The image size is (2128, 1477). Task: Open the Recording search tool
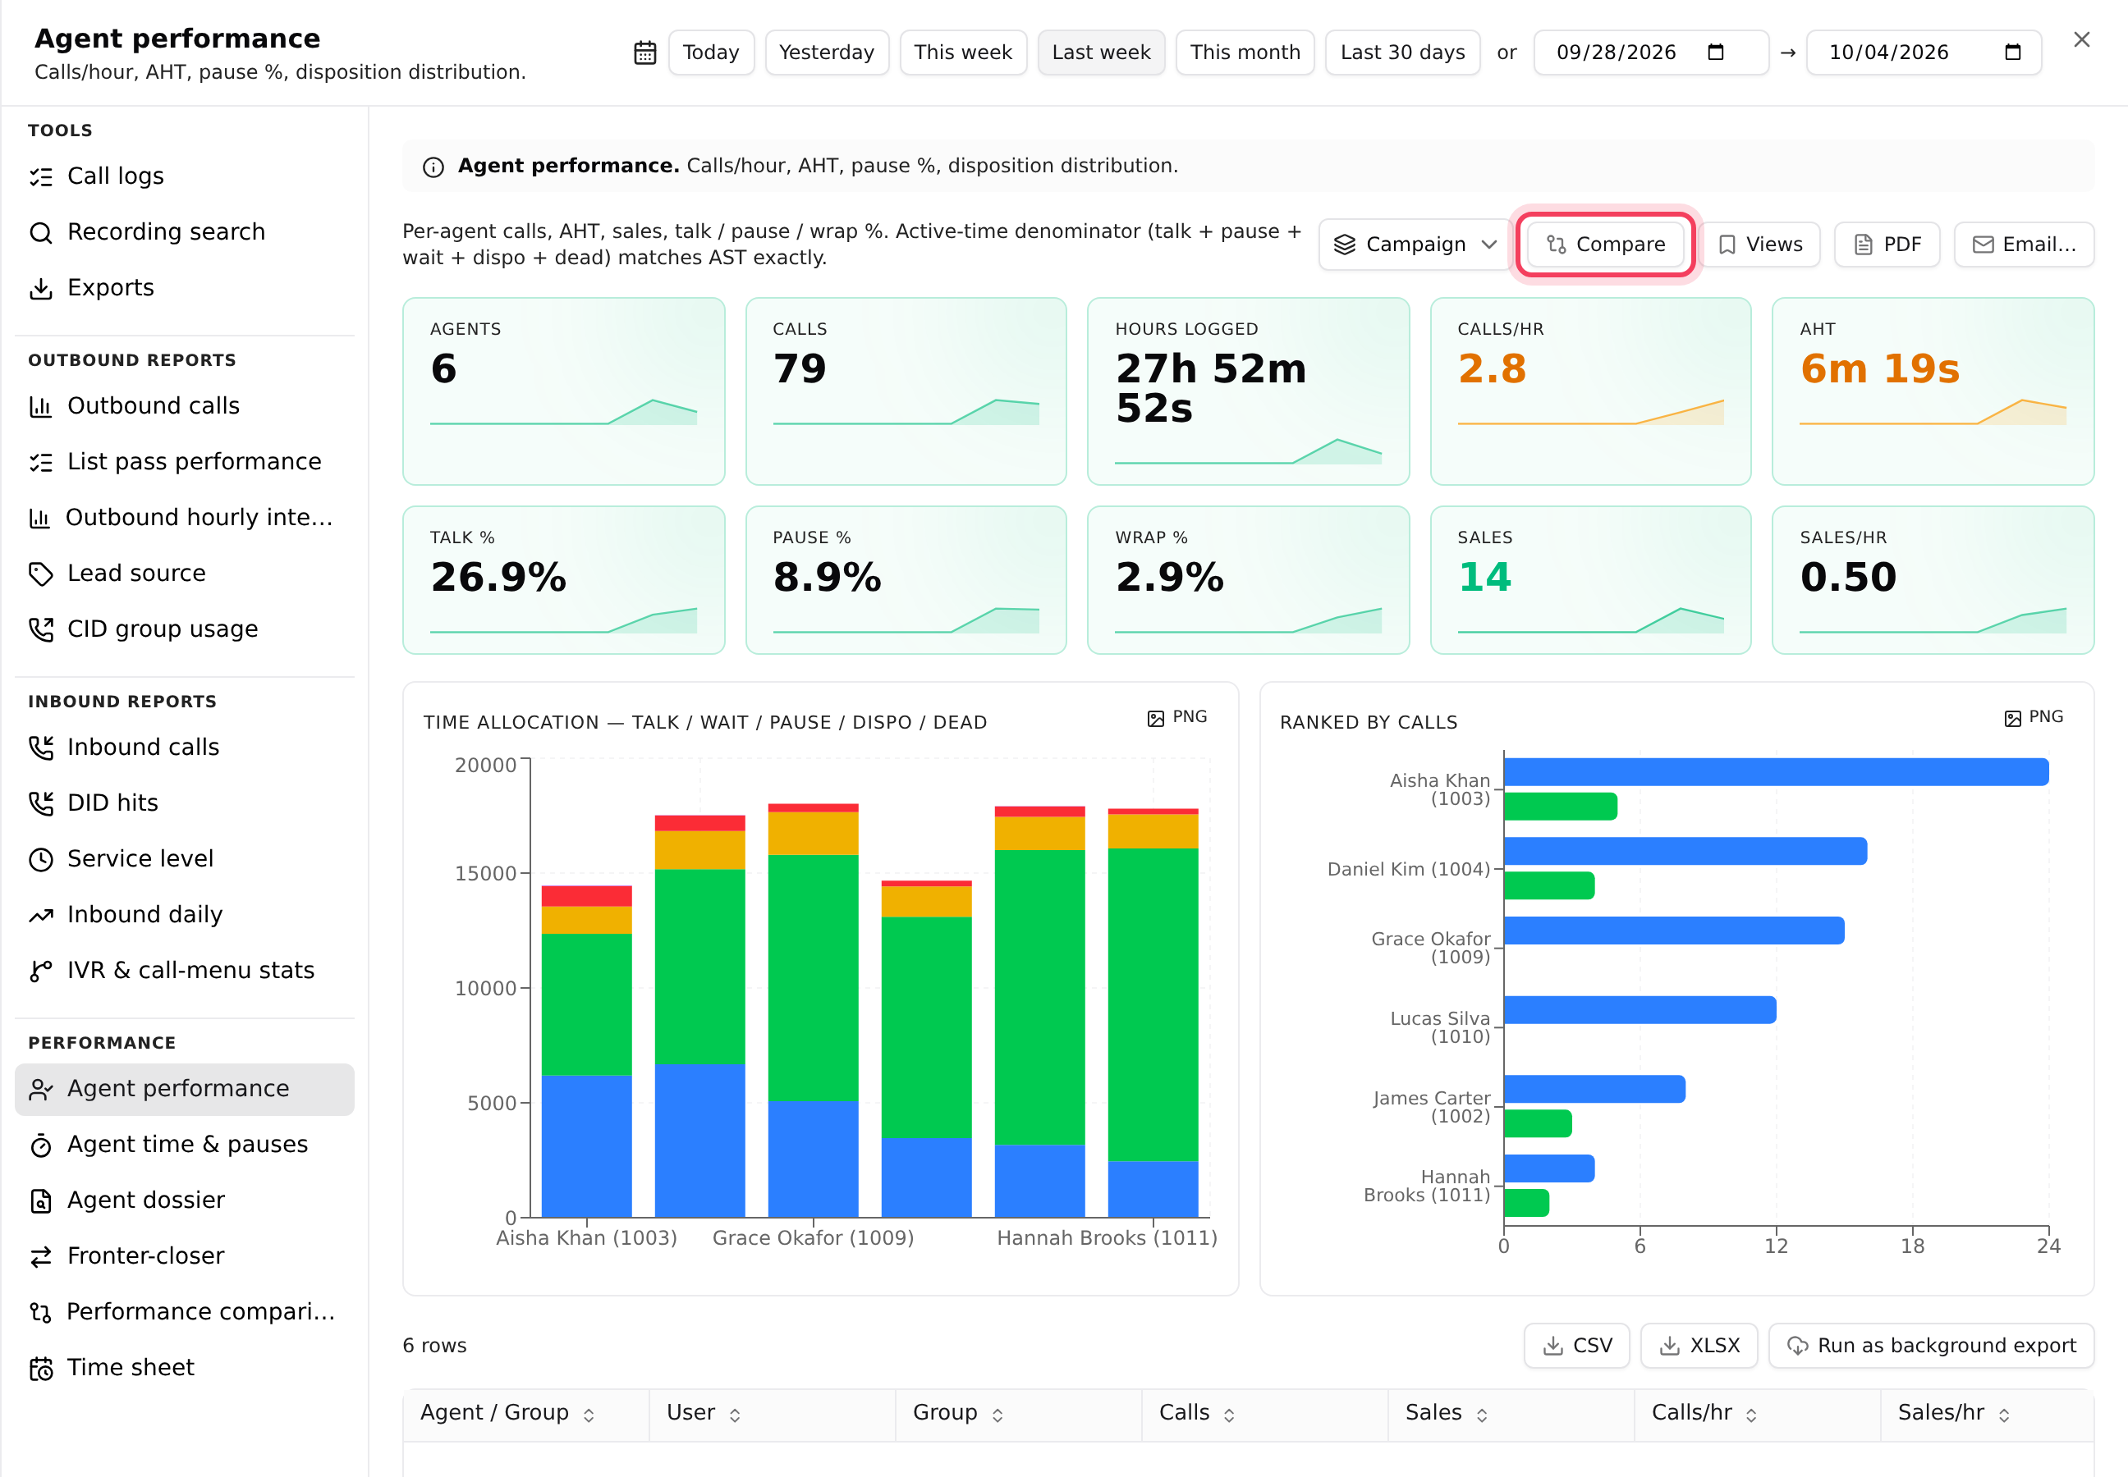pyautogui.click(x=184, y=231)
